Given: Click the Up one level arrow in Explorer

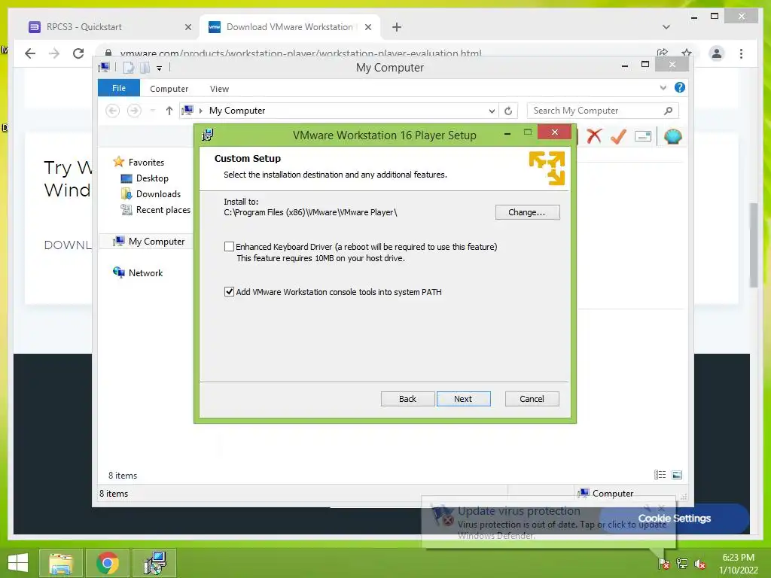Looking at the screenshot, I should pos(169,111).
